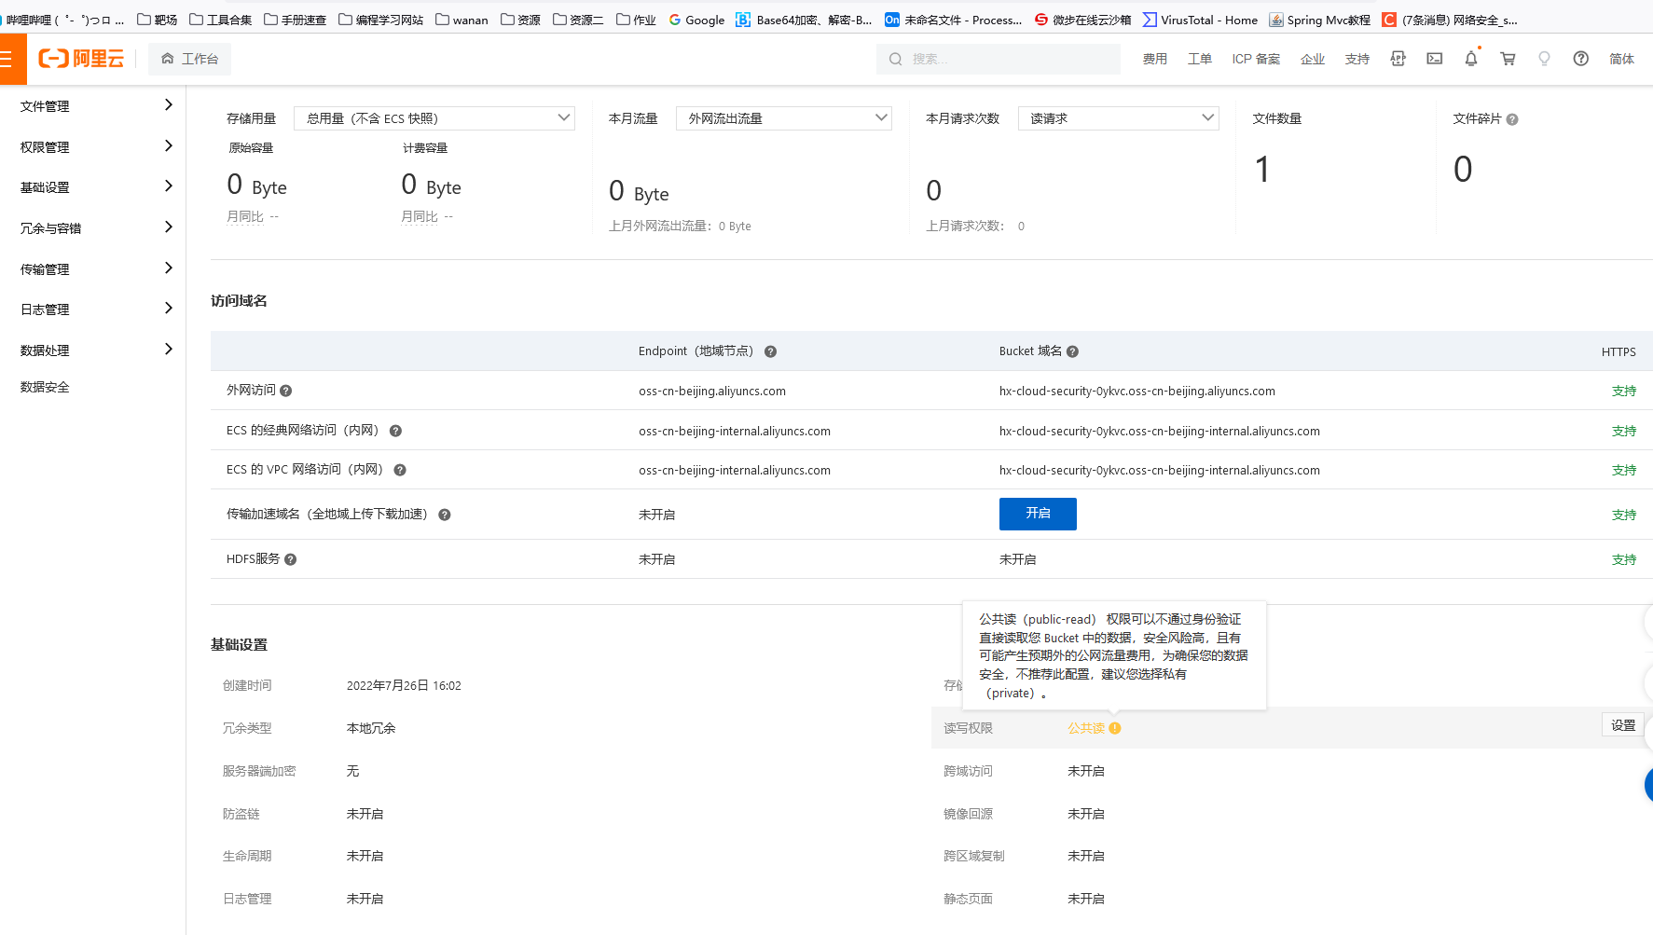The image size is (1653, 935).
Task: Click the orange warning icon beside 公共读
Action: pyautogui.click(x=1115, y=728)
